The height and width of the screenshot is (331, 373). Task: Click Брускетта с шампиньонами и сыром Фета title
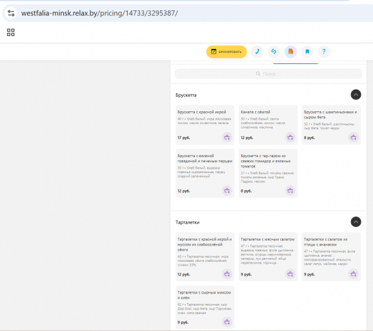coord(330,114)
